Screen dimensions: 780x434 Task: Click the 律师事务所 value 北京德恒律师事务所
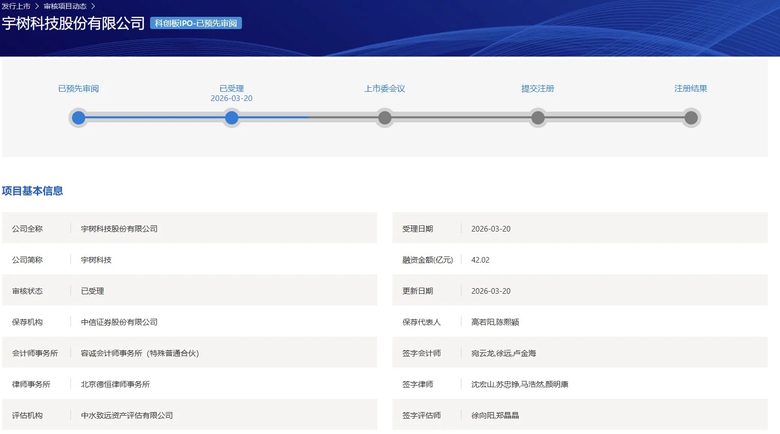115,385
